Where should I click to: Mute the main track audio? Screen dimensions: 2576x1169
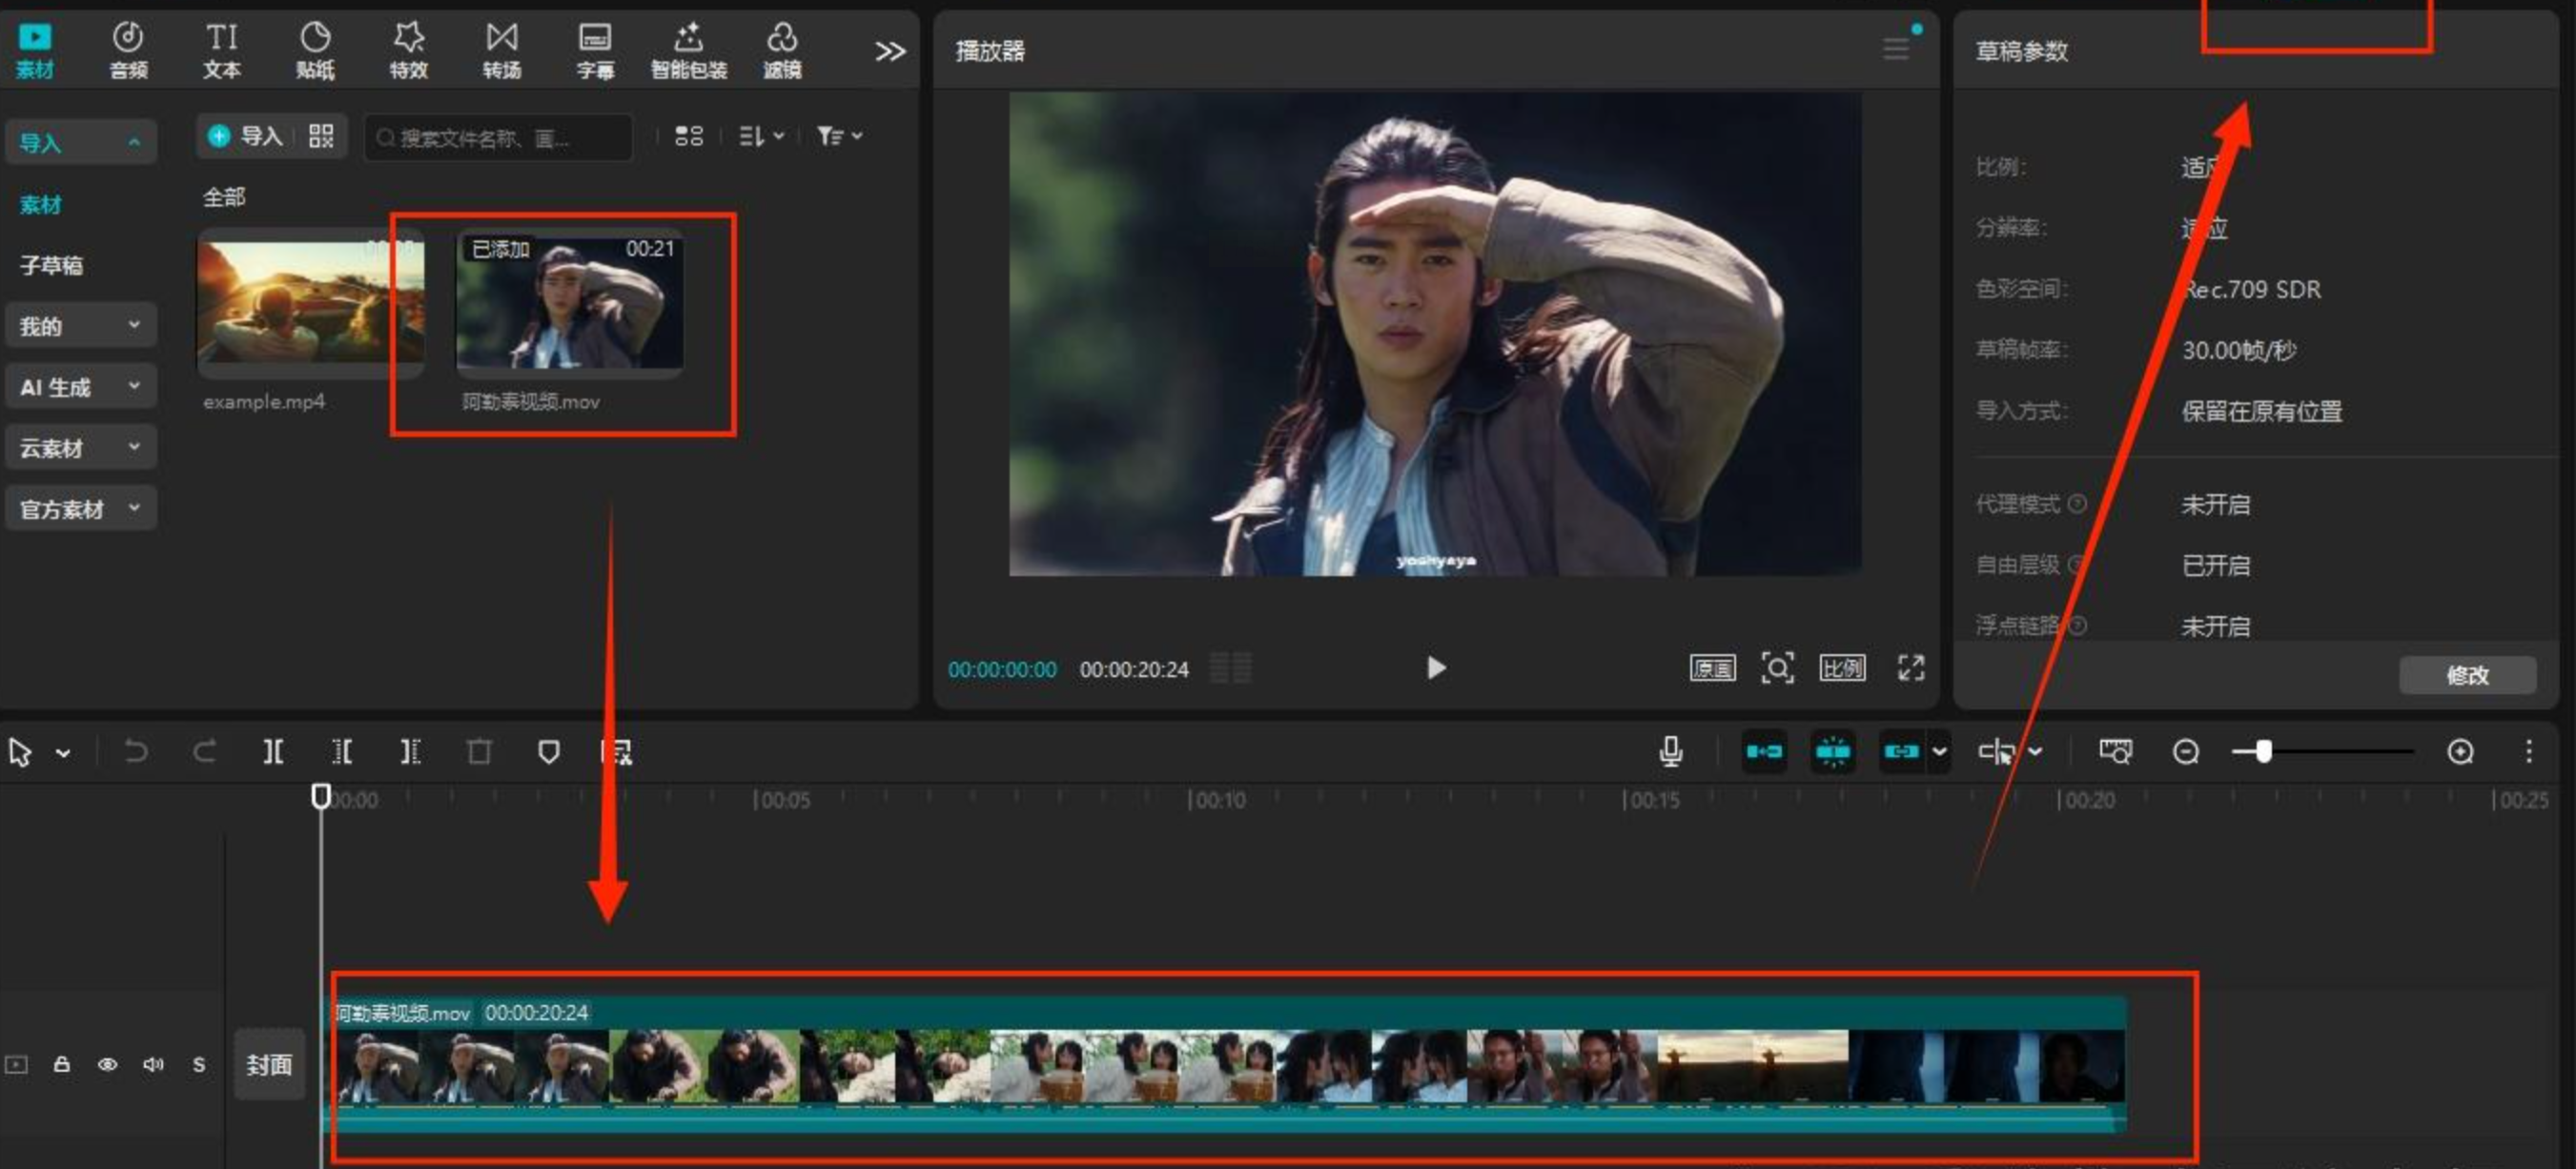pyautogui.click(x=152, y=1064)
